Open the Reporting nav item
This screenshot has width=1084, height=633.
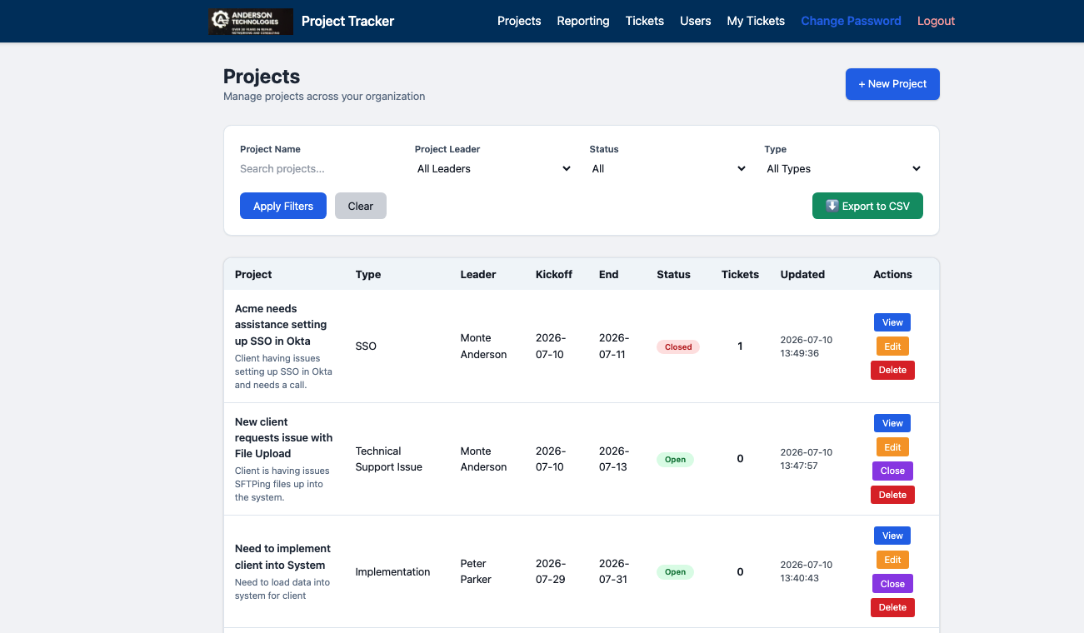pos(583,21)
